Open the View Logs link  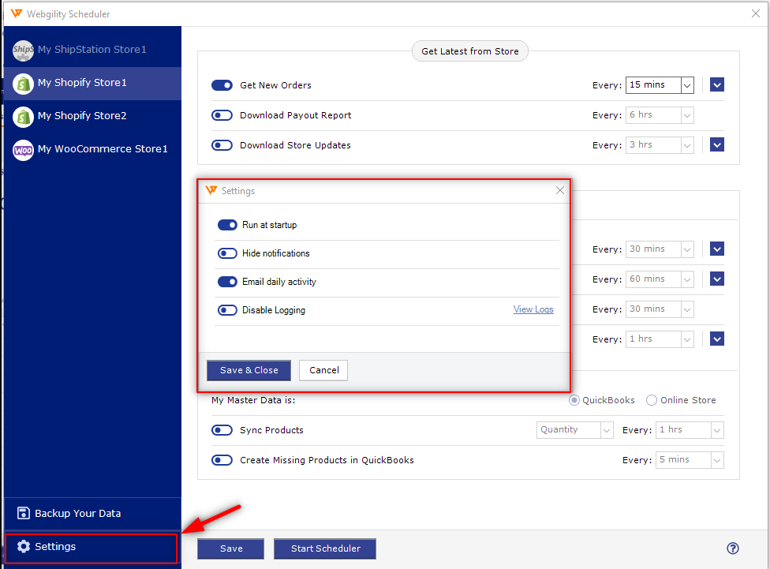click(533, 309)
